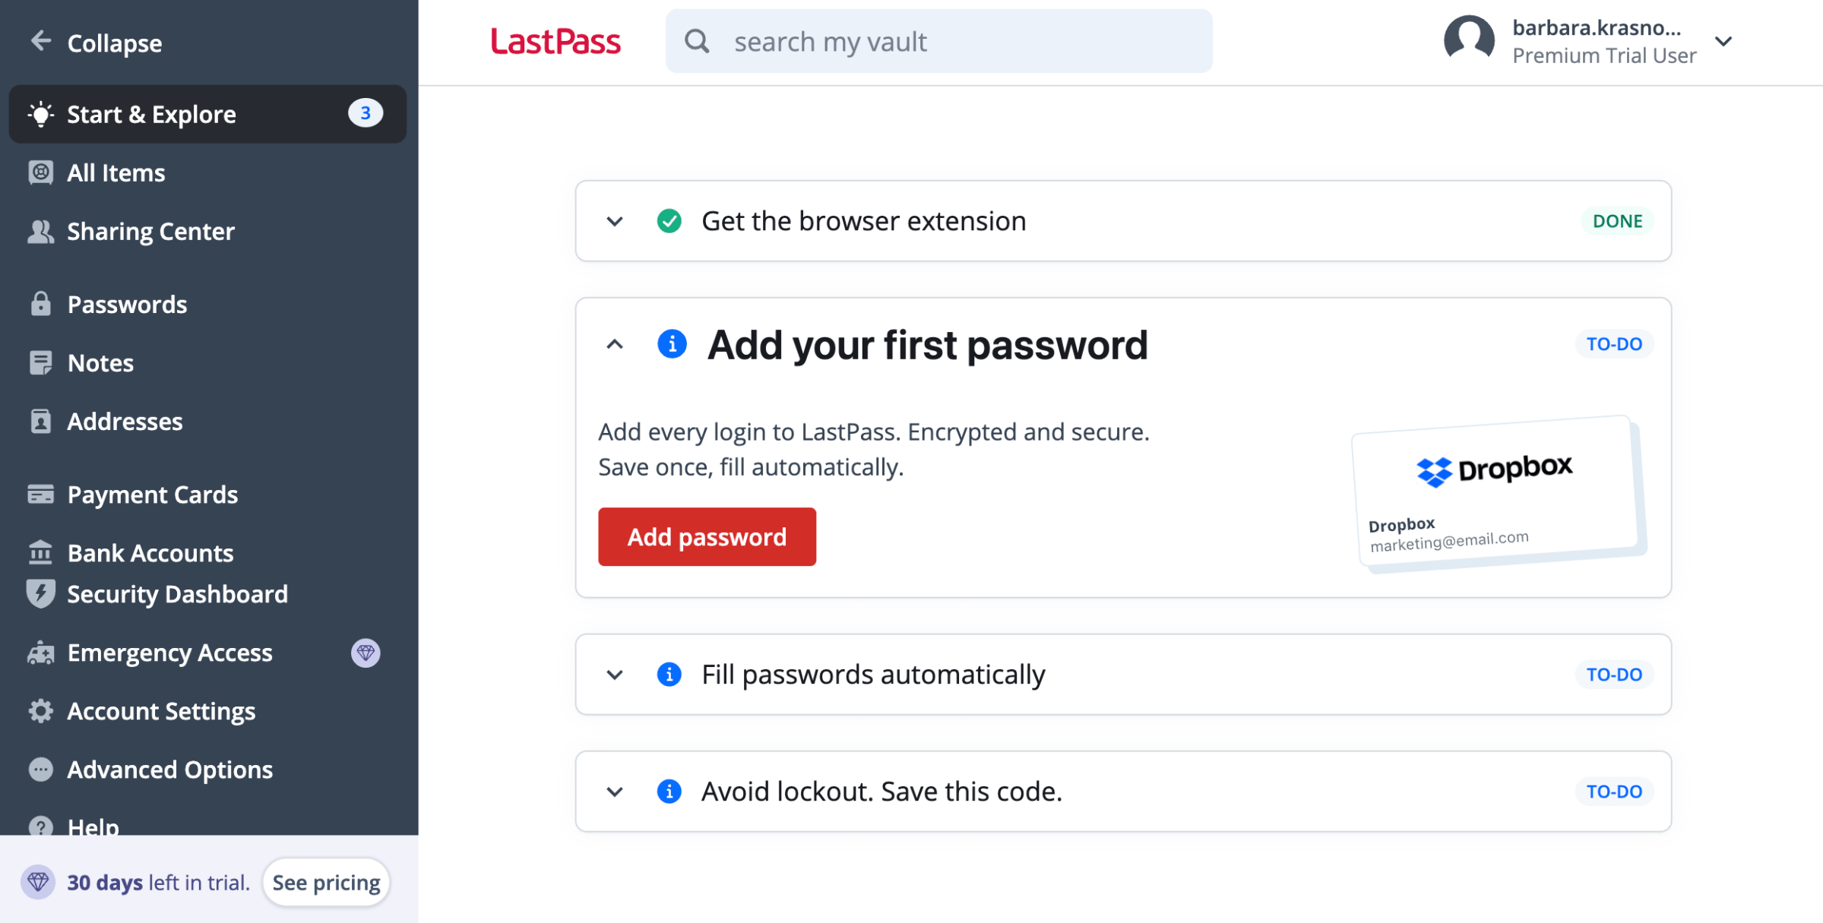Expand the Fill passwords automatically section
The width and height of the screenshot is (1823, 923).
pos(615,675)
